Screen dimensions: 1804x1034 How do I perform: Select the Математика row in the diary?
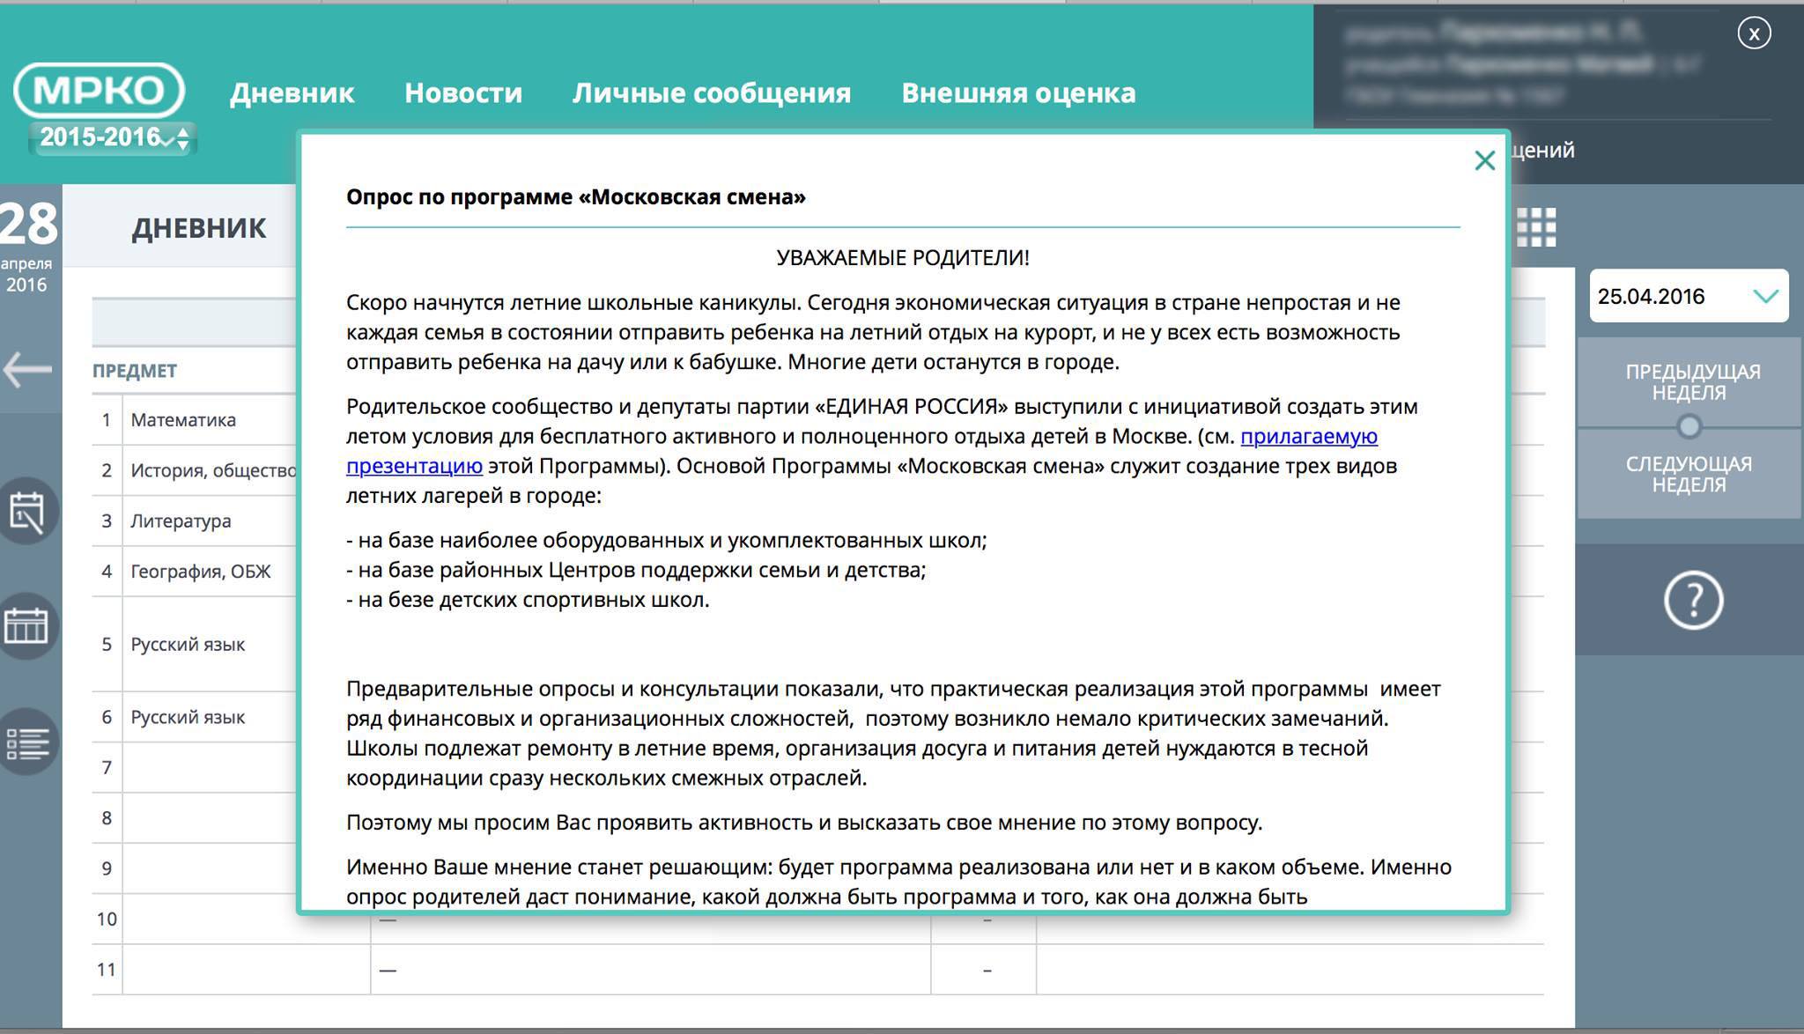(x=183, y=420)
